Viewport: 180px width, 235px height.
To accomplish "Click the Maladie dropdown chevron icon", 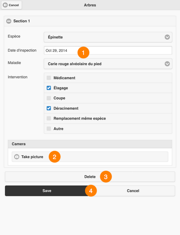I will pyautogui.click(x=167, y=64).
